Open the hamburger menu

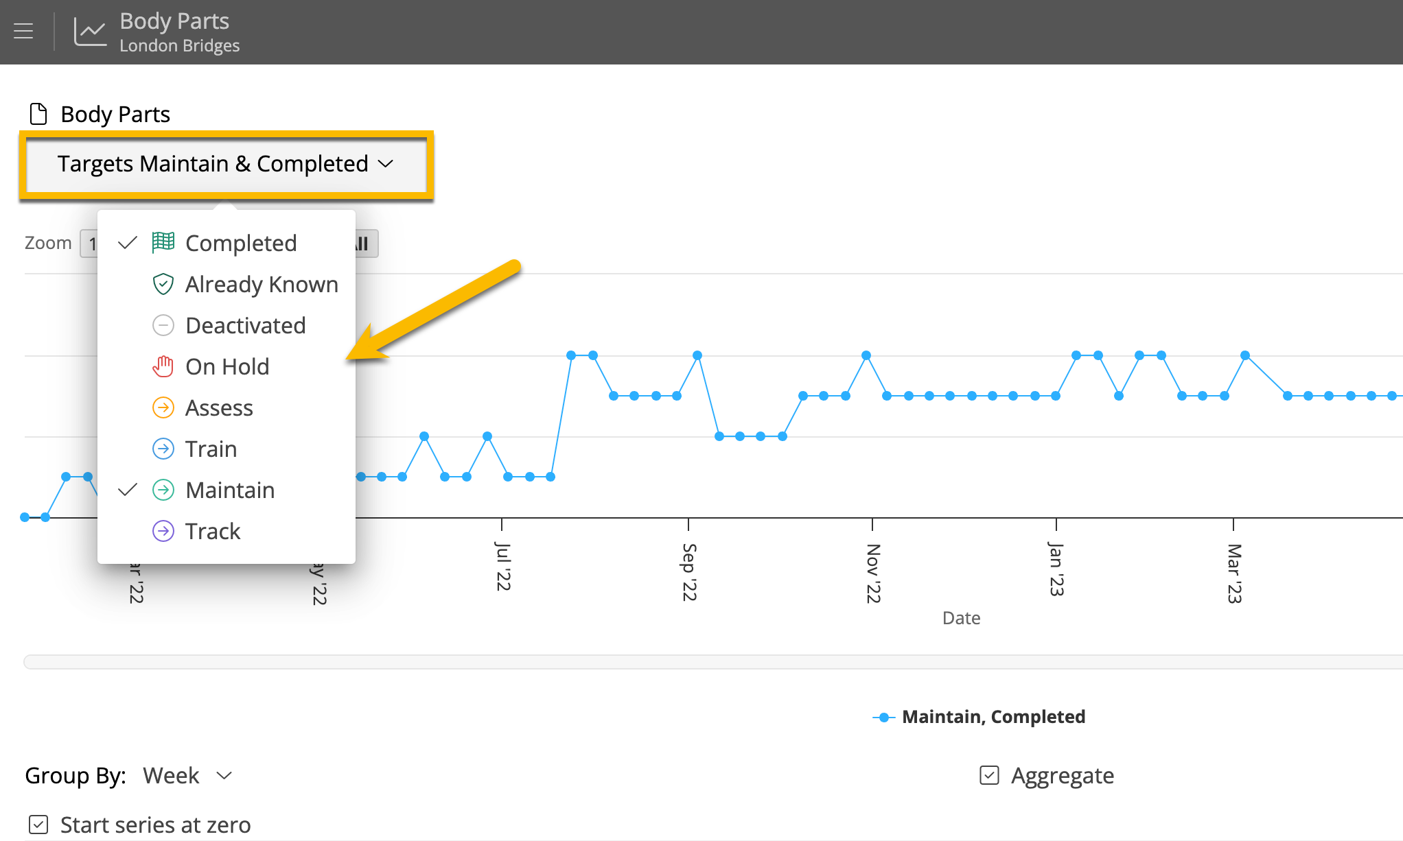[x=23, y=31]
